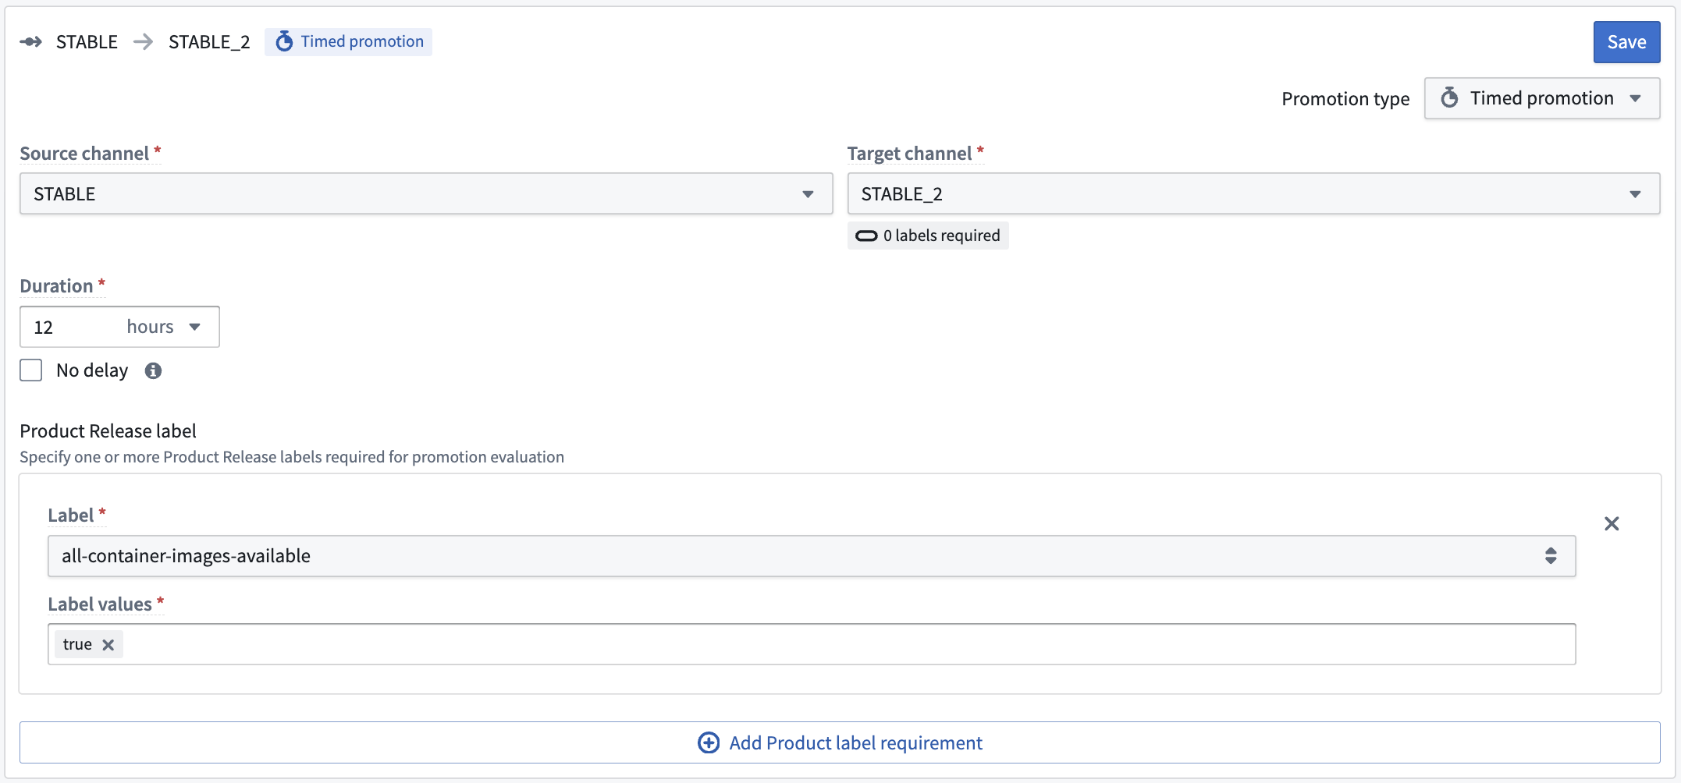Open the Source channel STABLE dropdown

pos(426,193)
